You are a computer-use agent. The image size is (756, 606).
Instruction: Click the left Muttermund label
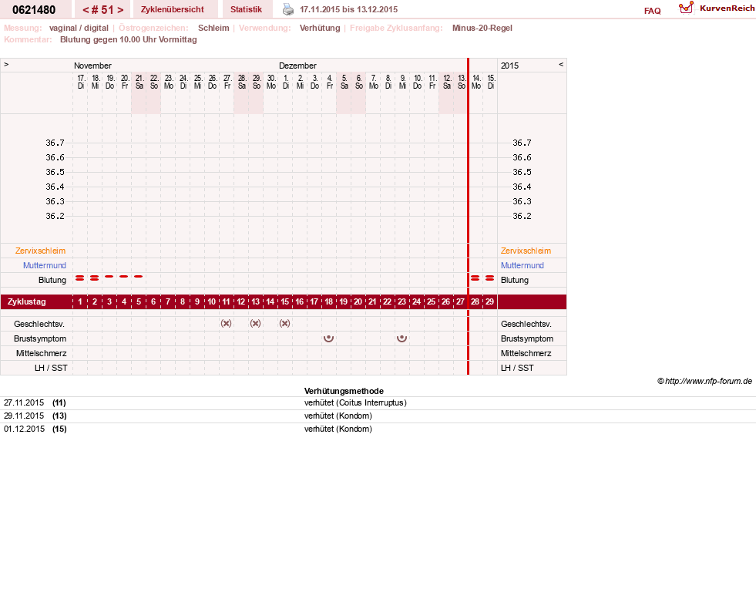pyautogui.click(x=45, y=265)
